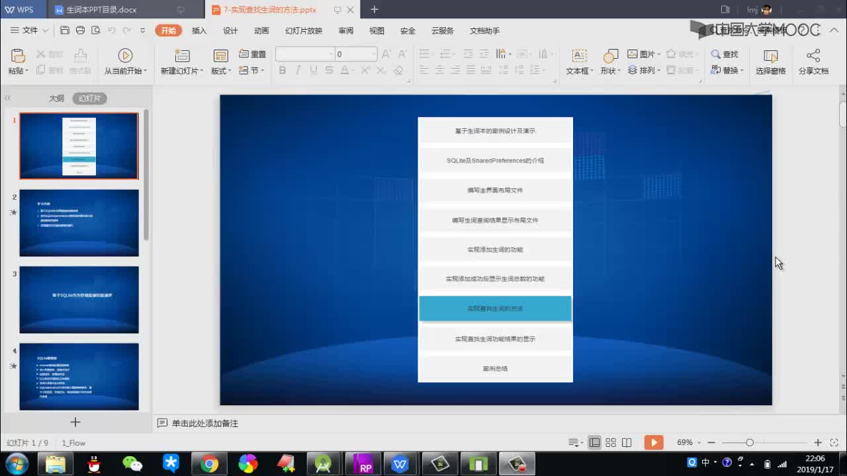Click the SQLite及SharedPreferences的介绍 box
847x476 pixels.
coord(495,161)
